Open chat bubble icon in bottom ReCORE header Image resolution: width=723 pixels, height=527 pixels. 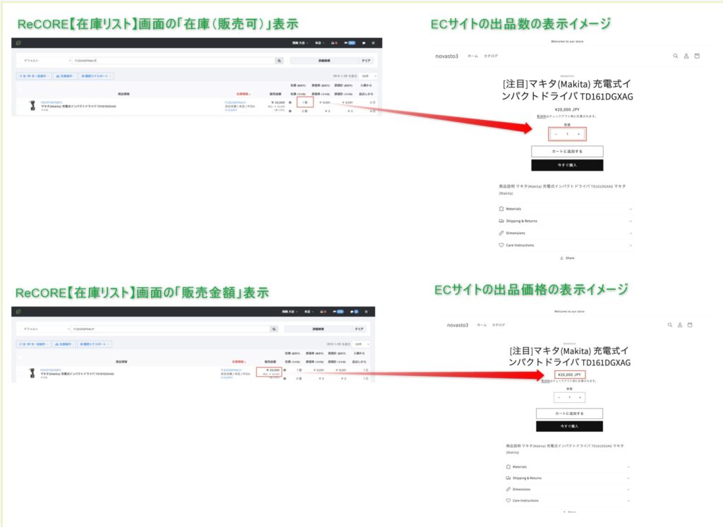(x=354, y=312)
